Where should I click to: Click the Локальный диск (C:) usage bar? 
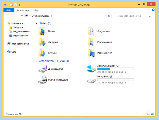click(x=116, y=69)
